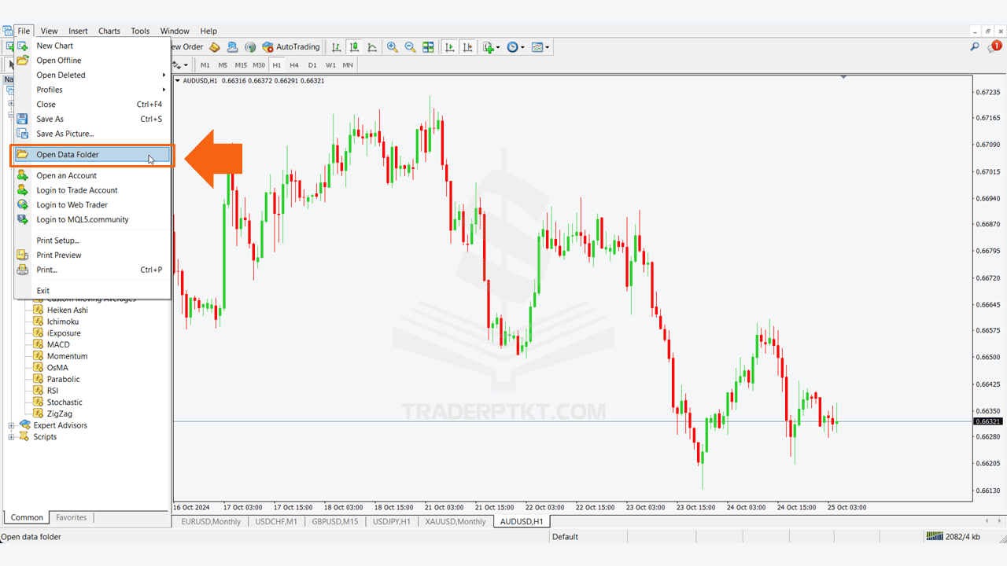This screenshot has height=566, width=1007.
Task: Zoom in on the chart
Action: pos(392,47)
